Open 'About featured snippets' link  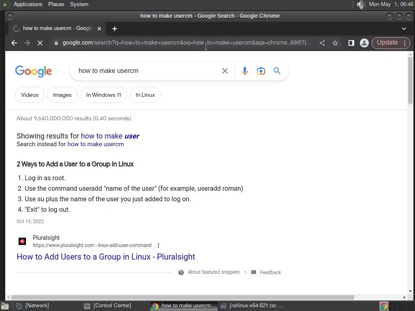(x=214, y=272)
